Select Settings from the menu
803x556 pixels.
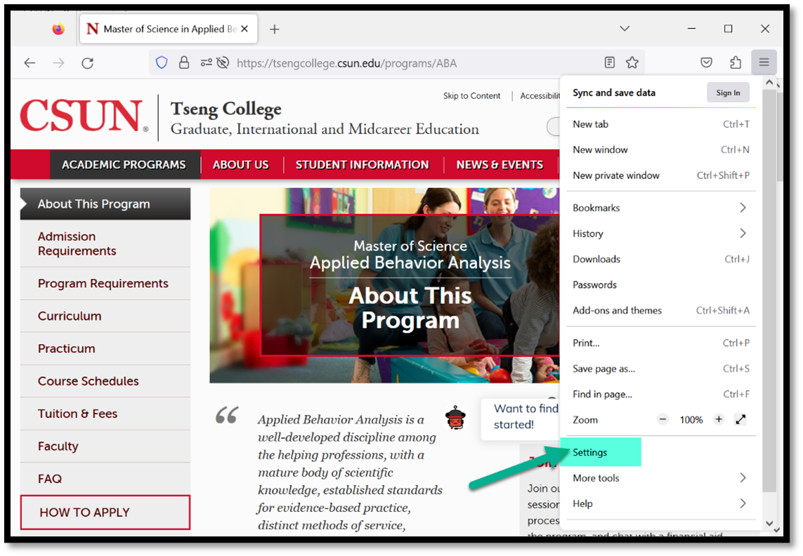590,453
